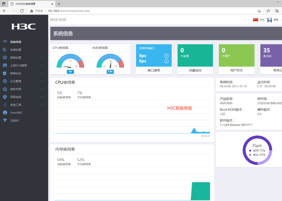Open the 用户状态 card
The image size is (282, 201).
(x=237, y=59)
